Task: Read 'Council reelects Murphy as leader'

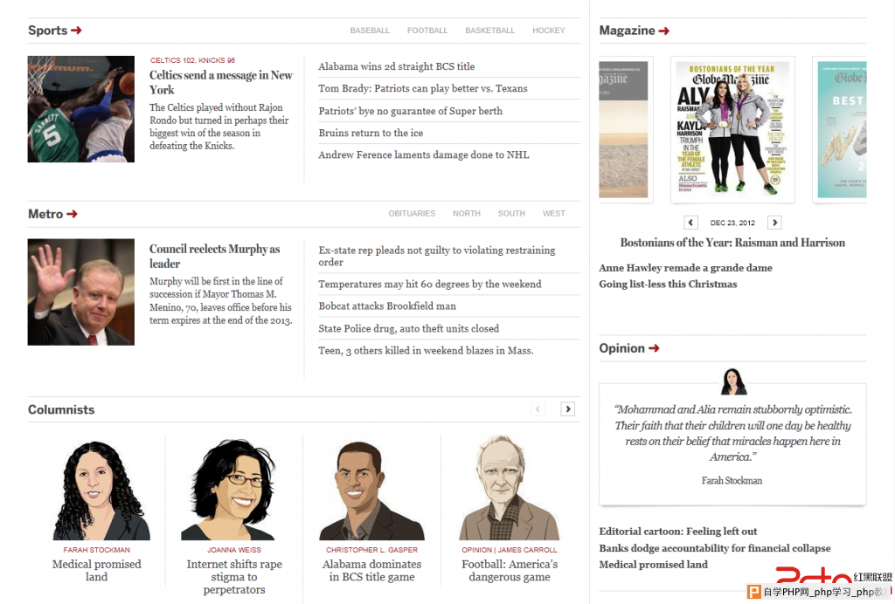Action: click(x=215, y=256)
